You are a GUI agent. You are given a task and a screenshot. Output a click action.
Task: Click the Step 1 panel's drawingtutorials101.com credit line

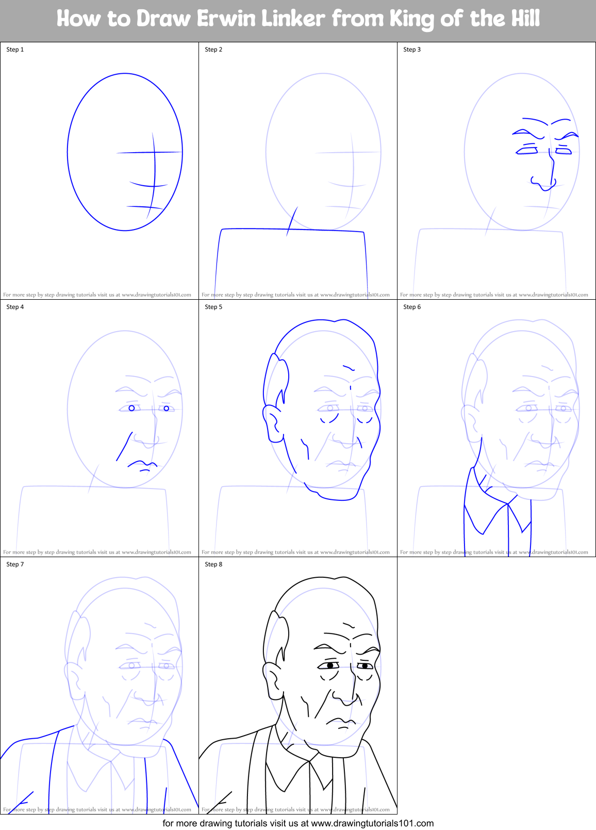coord(97,295)
